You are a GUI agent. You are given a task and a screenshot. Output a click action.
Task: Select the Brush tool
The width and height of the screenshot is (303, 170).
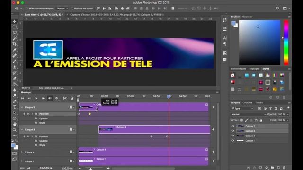pos(15,61)
